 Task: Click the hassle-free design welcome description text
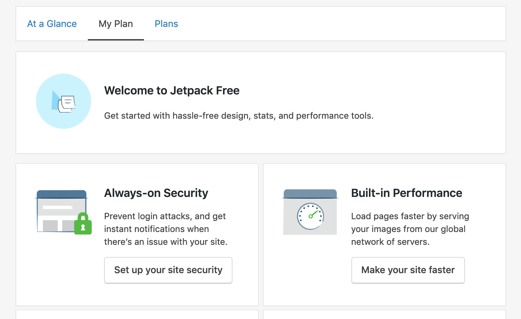pyautogui.click(x=239, y=116)
